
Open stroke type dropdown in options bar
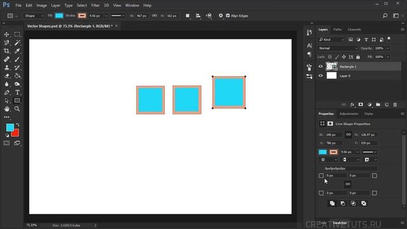[118, 16]
